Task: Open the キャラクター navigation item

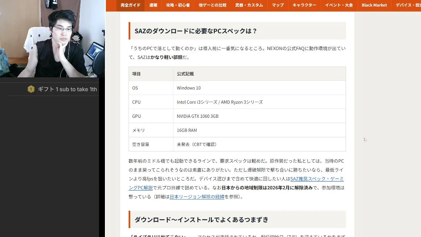Action: (x=304, y=5)
